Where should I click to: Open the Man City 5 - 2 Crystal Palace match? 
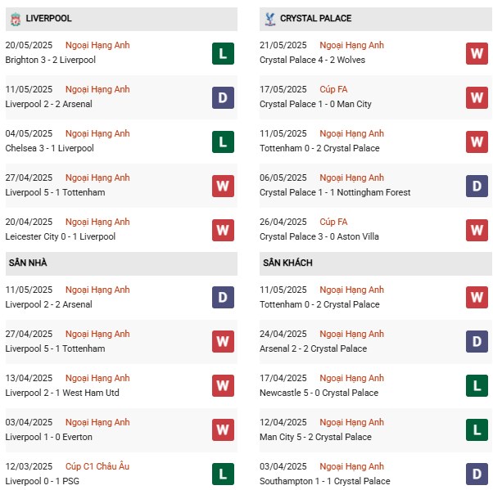(x=315, y=438)
